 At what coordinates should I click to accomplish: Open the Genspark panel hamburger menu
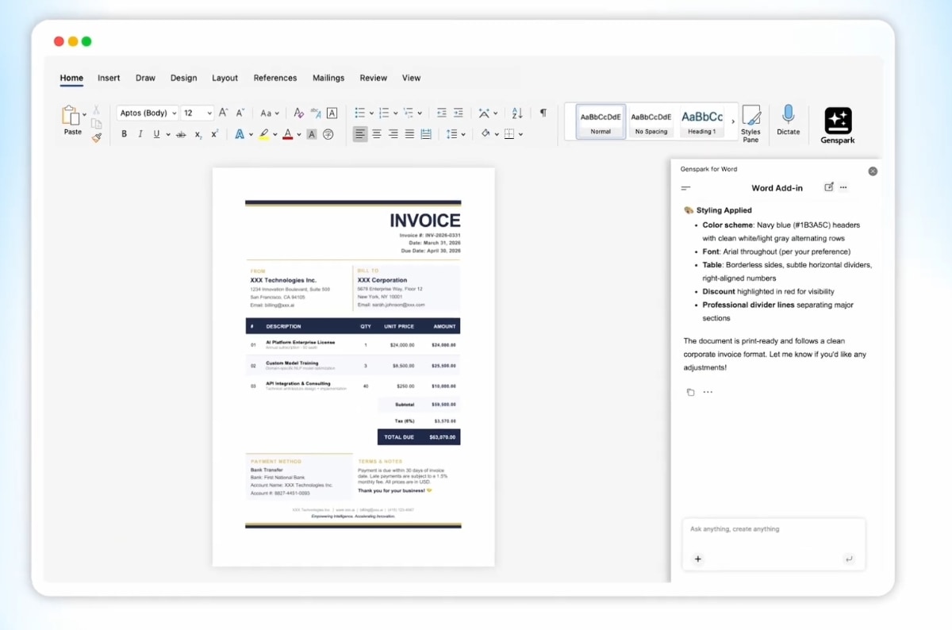click(x=686, y=188)
